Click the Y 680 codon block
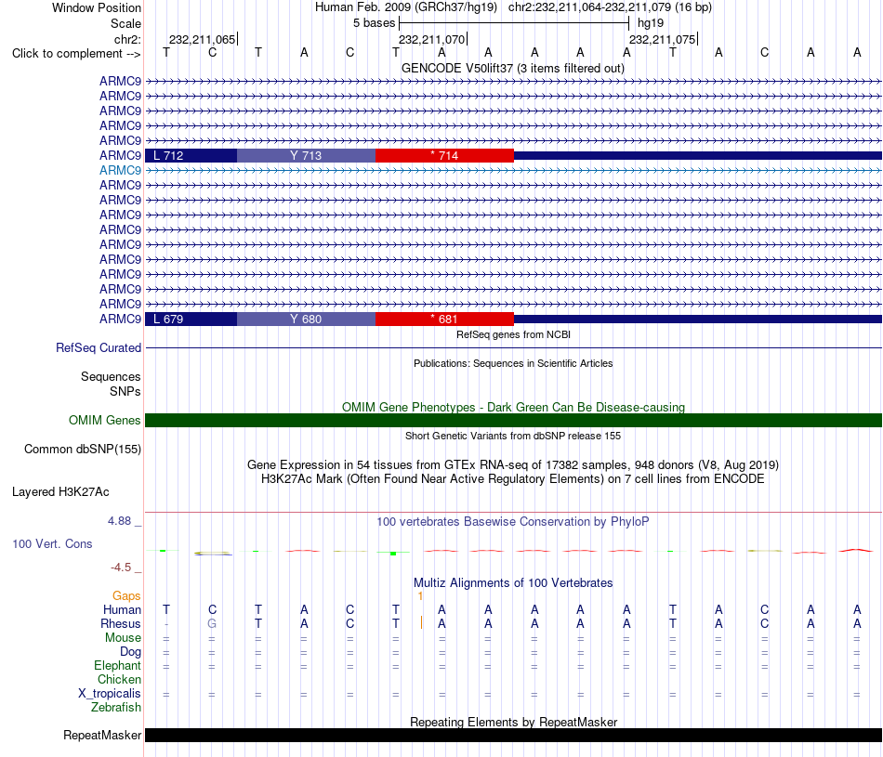 [306, 320]
